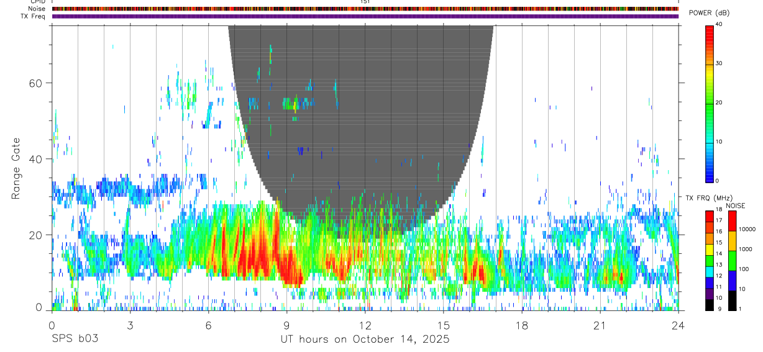This screenshot has width=763, height=352.
Task: Click the Noise strip label at the top
Action: [37, 9]
